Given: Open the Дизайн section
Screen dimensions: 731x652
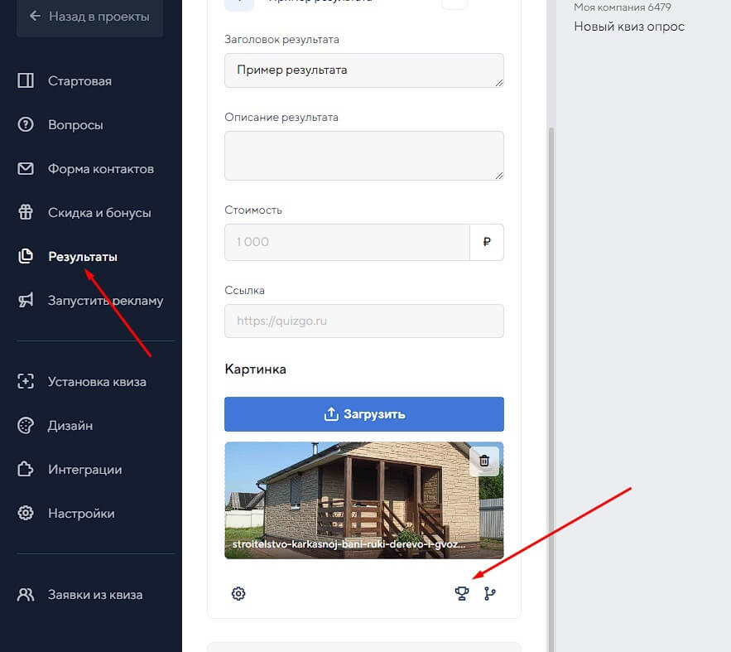Looking at the screenshot, I should click(70, 426).
